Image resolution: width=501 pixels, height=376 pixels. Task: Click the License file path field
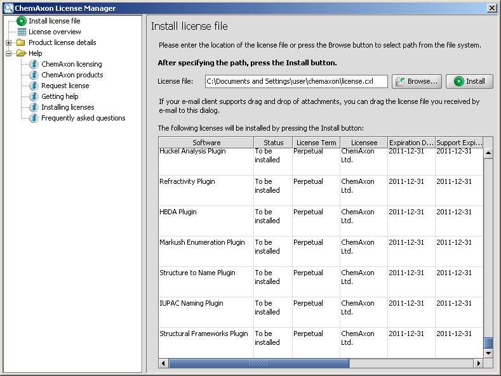296,81
